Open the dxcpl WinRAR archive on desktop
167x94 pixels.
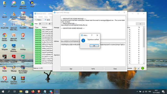click(x=23, y=79)
